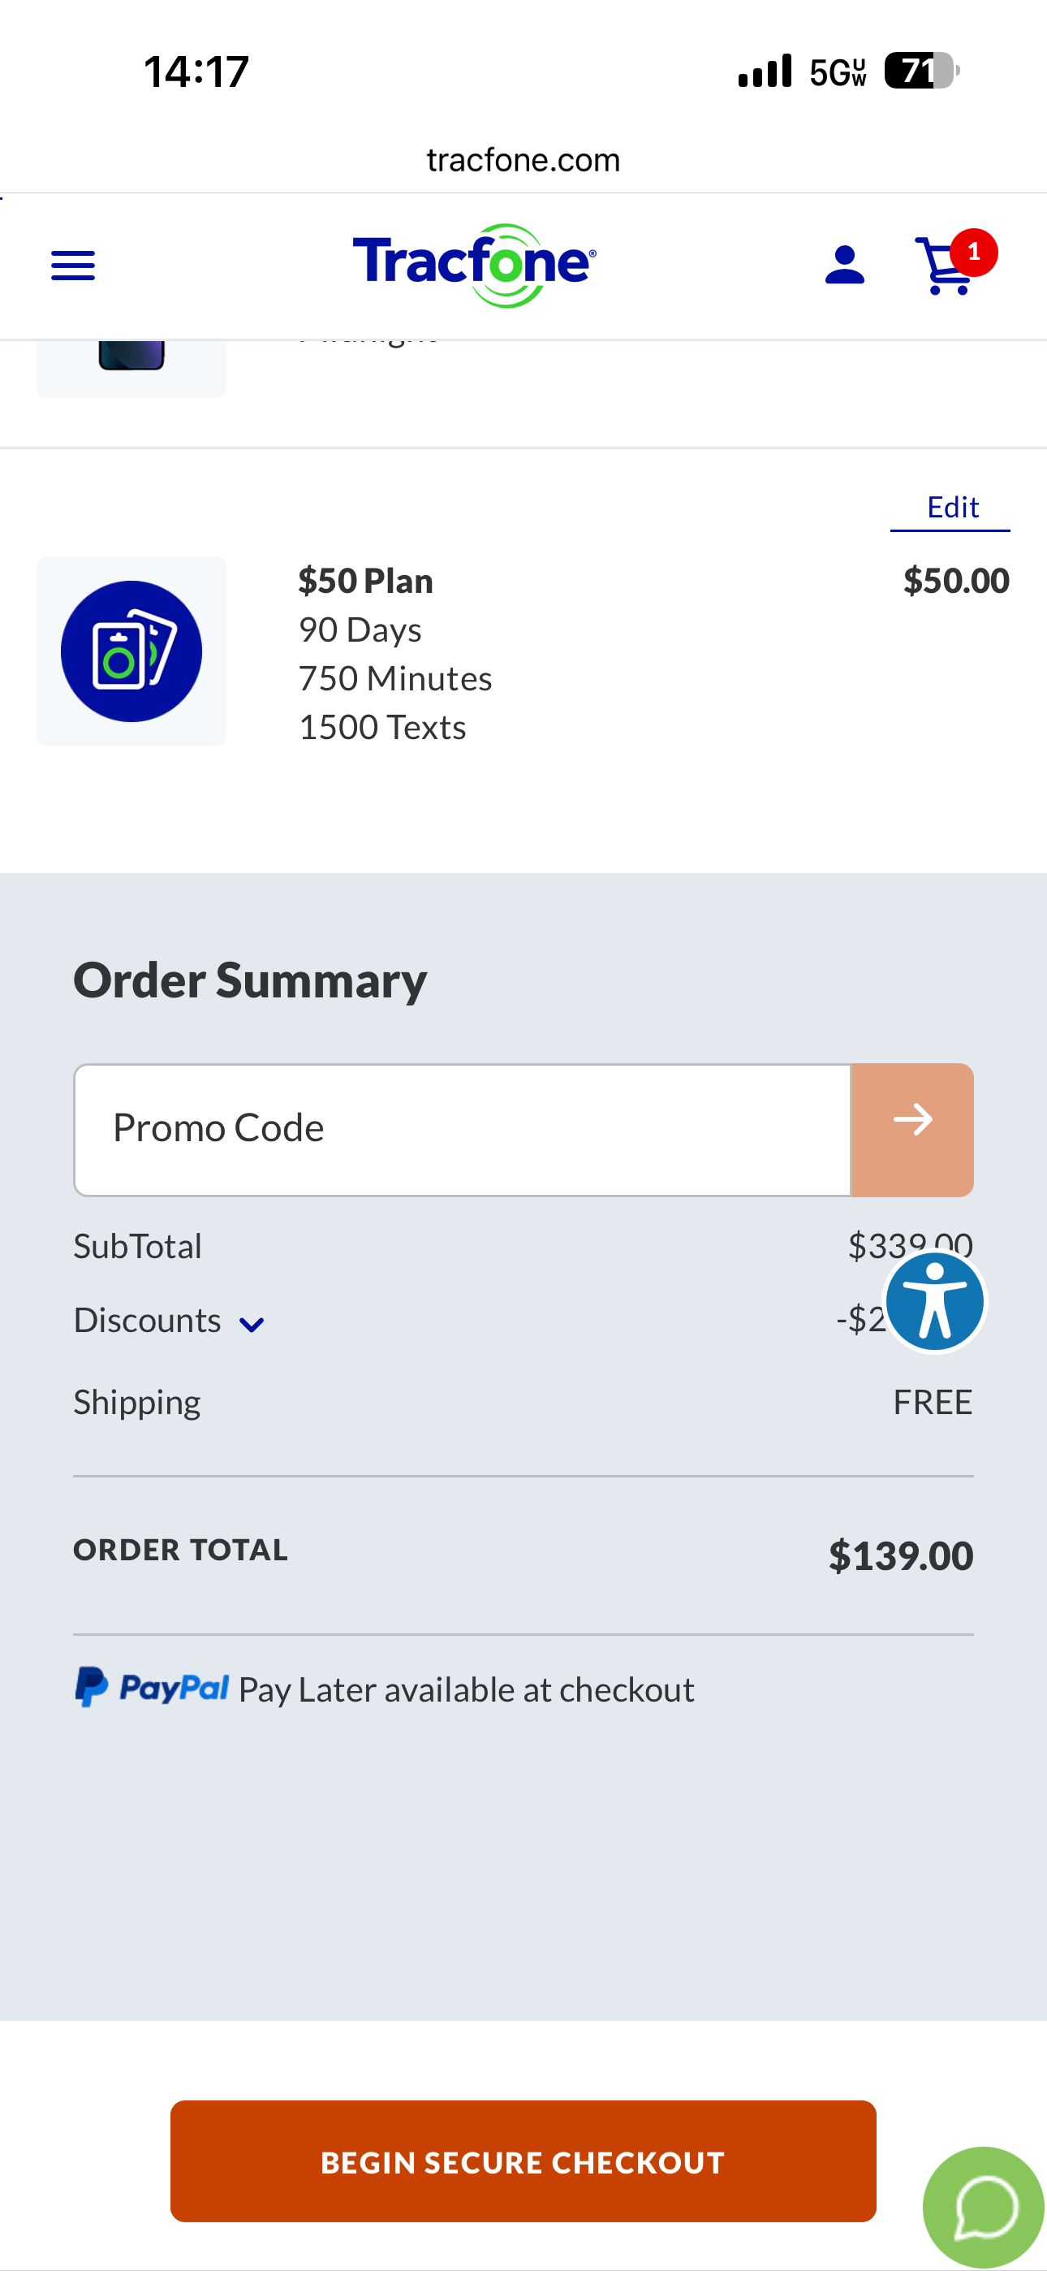
Task: Tap the $50 Plan title
Action: tap(366, 581)
